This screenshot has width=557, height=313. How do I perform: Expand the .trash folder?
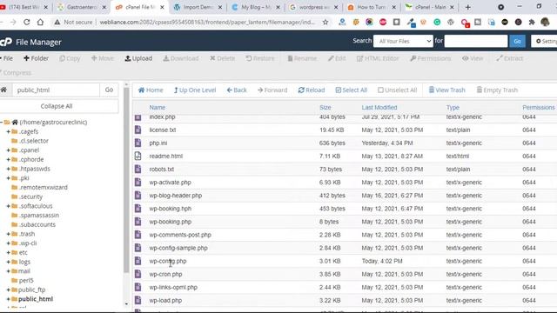[x=8, y=234]
